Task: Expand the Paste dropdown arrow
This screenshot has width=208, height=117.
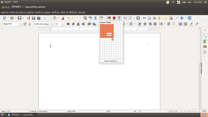Action: point(59,18)
